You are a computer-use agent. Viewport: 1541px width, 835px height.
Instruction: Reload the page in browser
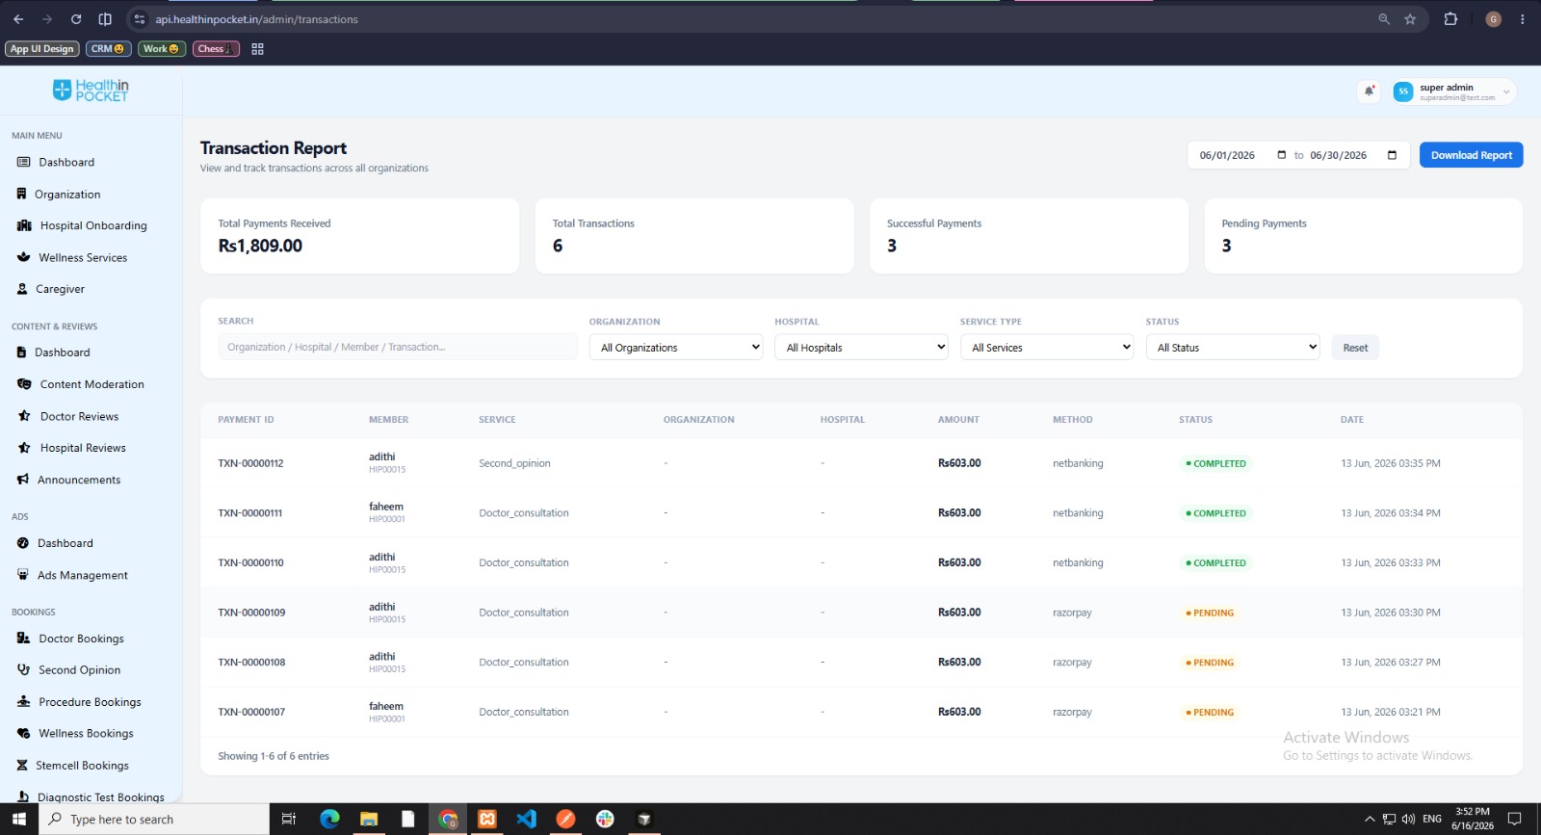pyautogui.click(x=76, y=19)
